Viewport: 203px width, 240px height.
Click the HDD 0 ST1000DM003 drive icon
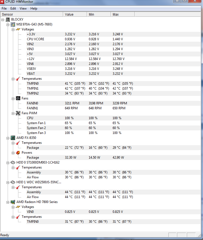[x=13, y=162]
